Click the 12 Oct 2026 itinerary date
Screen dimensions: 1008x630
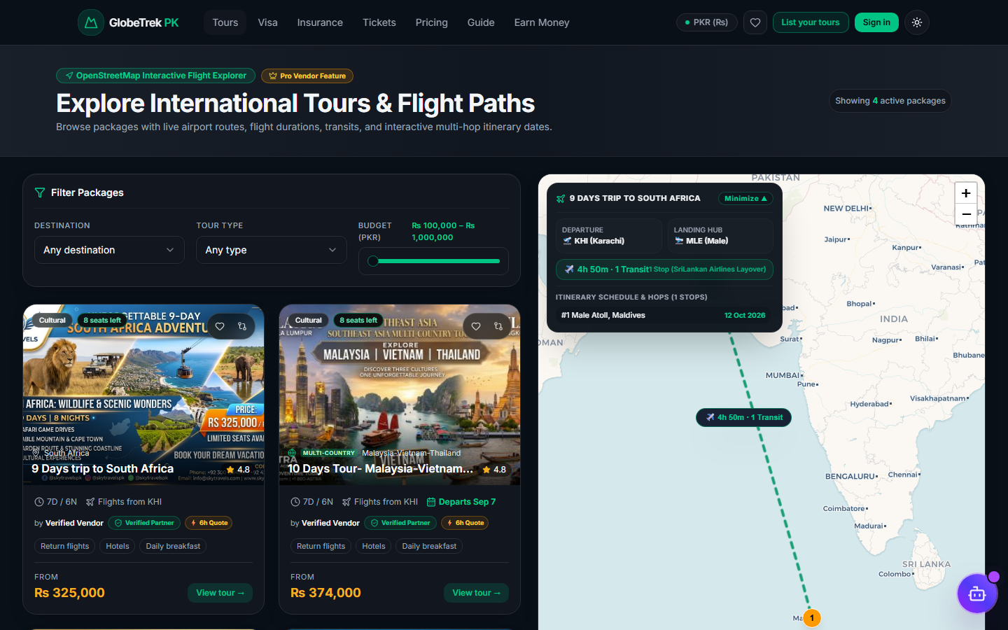745,315
